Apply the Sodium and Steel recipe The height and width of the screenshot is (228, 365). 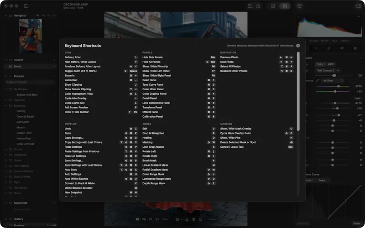click(27, 95)
